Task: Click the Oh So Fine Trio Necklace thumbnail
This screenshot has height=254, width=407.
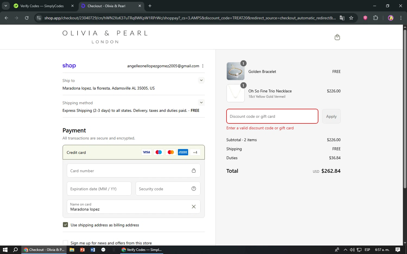Action: pos(236,93)
